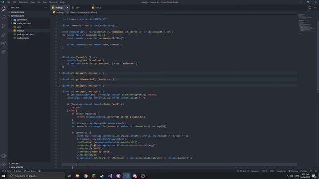Screen dimensions: 319x179
Task: Open the Run and Debug view
Action: pyautogui.click(x=4, y=35)
